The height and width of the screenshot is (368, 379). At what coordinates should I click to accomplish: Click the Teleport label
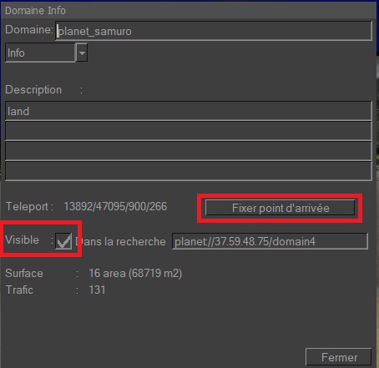[29, 206]
